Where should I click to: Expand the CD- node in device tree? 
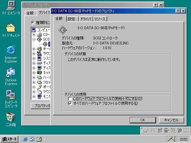point(34,35)
